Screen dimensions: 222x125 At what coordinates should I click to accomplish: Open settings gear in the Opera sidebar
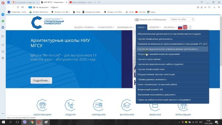point(3,58)
